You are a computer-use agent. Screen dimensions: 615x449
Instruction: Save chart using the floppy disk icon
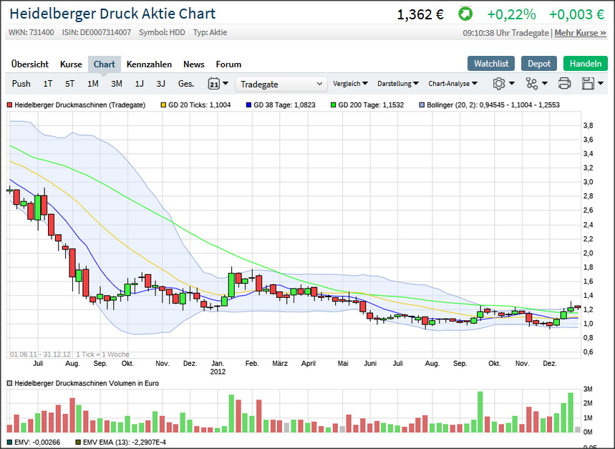[x=588, y=84]
